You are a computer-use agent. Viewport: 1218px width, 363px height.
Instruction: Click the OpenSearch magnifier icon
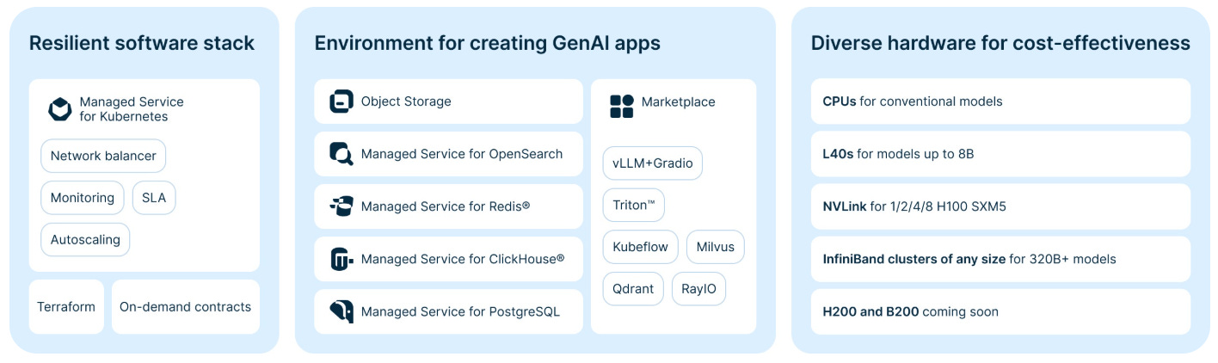tap(341, 154)
